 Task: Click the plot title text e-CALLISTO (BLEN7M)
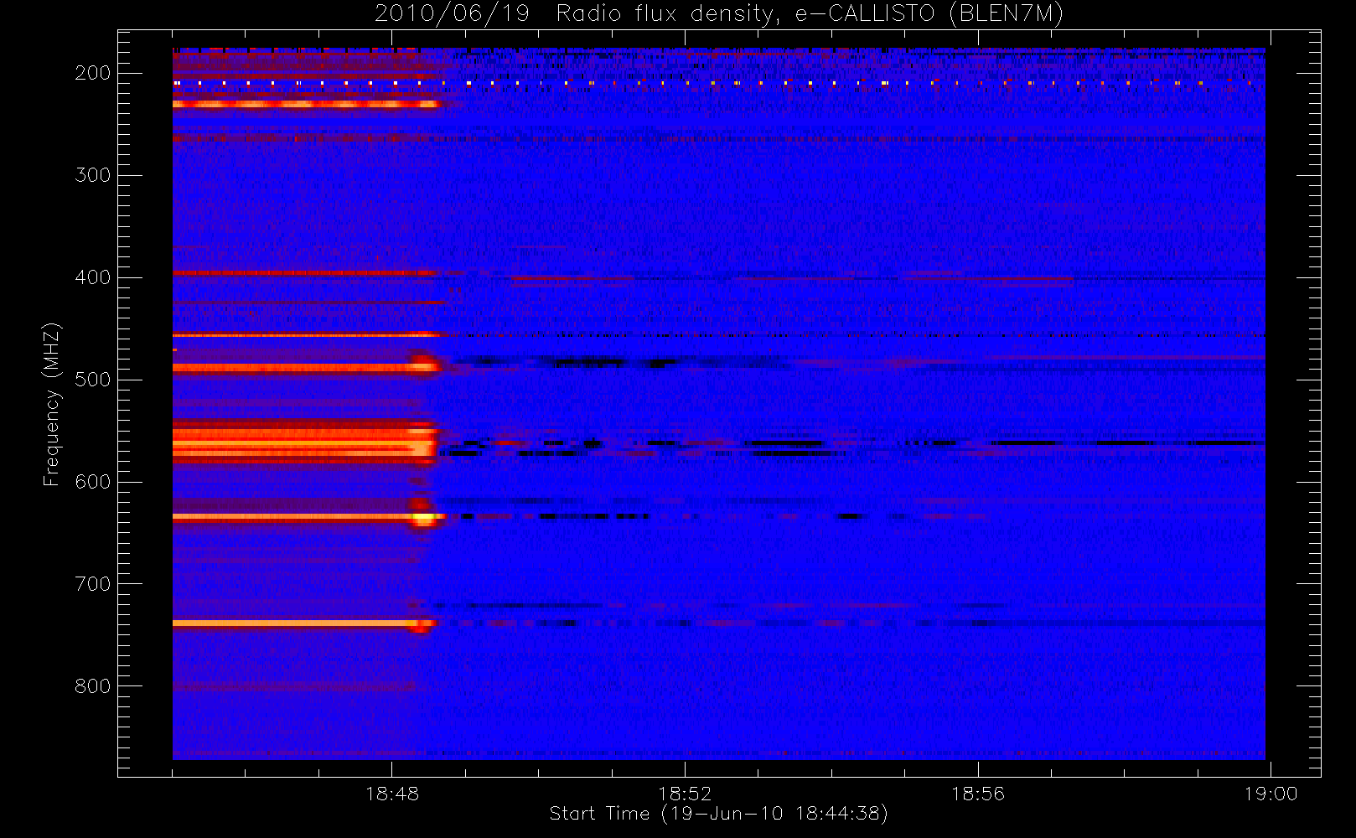click(929, 14)
